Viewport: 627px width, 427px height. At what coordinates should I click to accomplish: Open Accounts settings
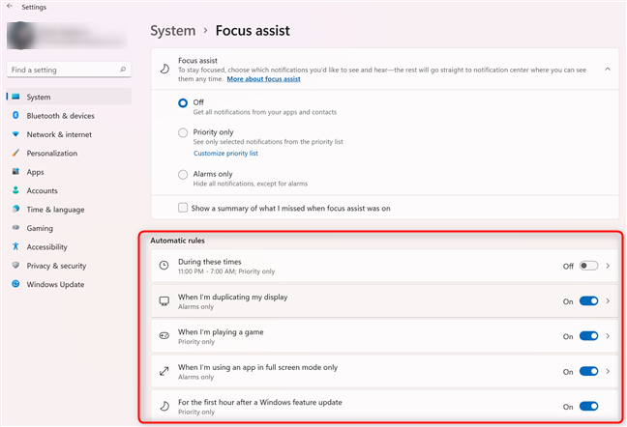coord(69,190)
